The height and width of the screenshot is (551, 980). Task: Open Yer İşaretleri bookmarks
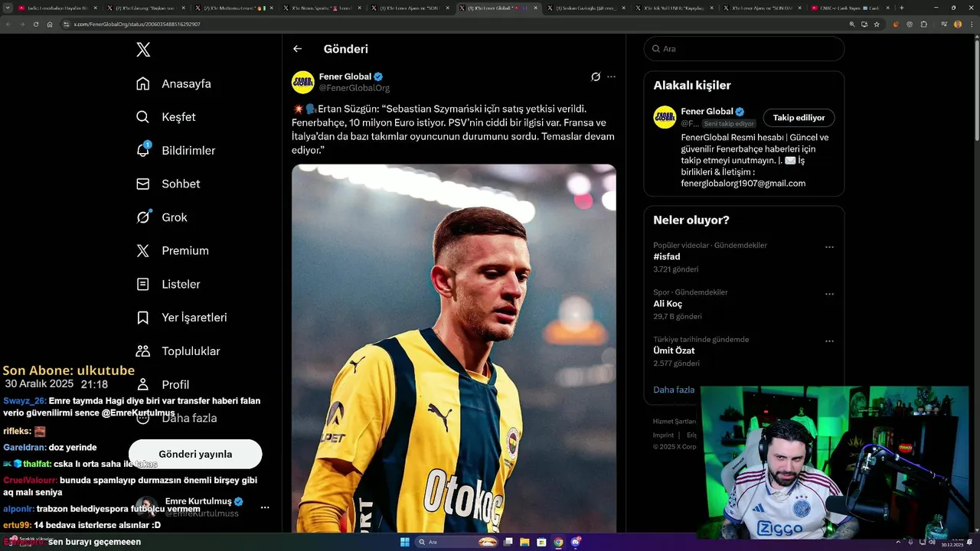181,318
